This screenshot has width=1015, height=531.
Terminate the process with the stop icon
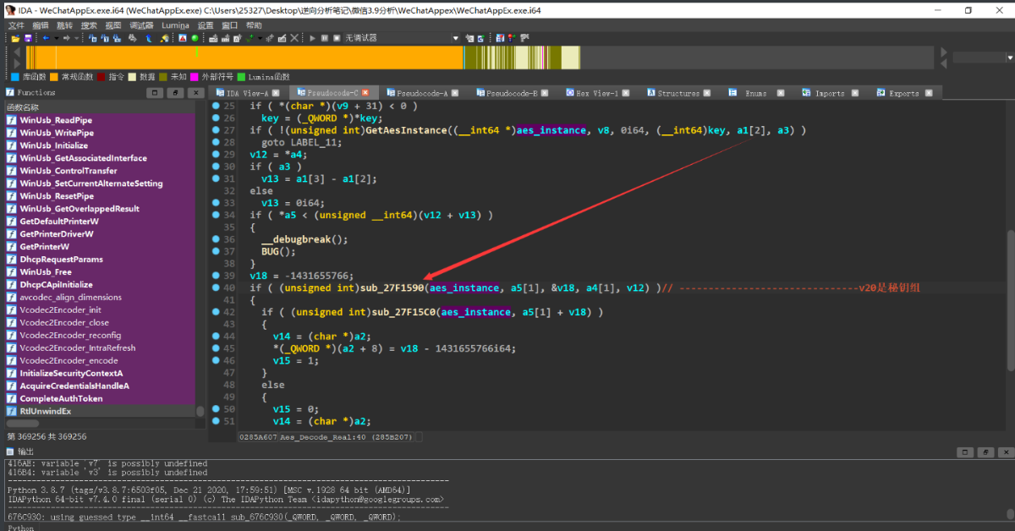tap(337, 38)
